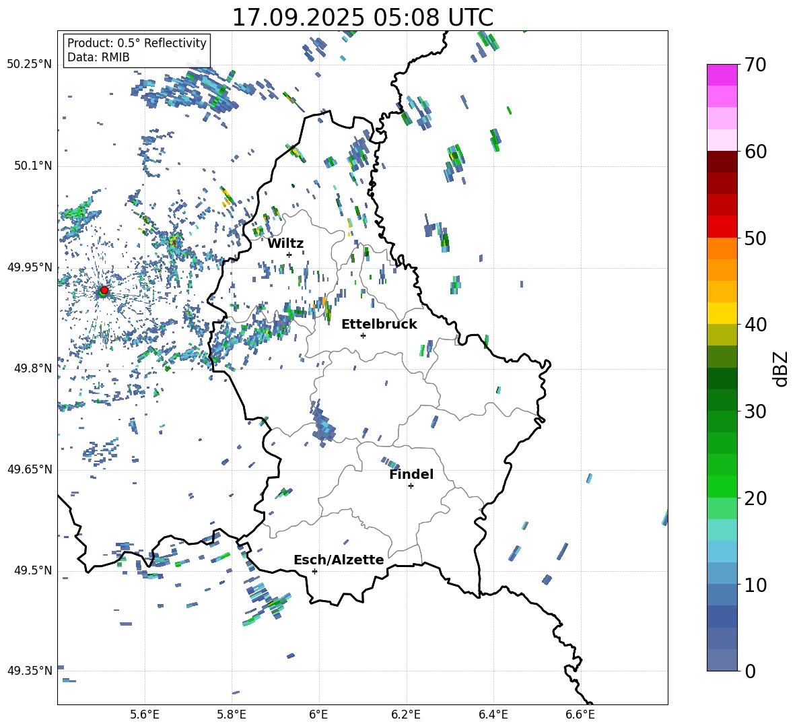797x728 pixels.
Task: Click the dBZ colorbar axis label
Action: pos(781,368)
